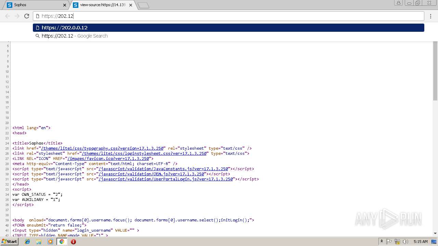Open the typography.css stylesheet link
438x246 pixels.
tap(103, 148)
